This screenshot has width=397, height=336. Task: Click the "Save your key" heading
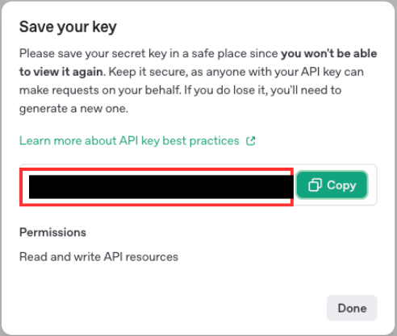tap(68, 27)
